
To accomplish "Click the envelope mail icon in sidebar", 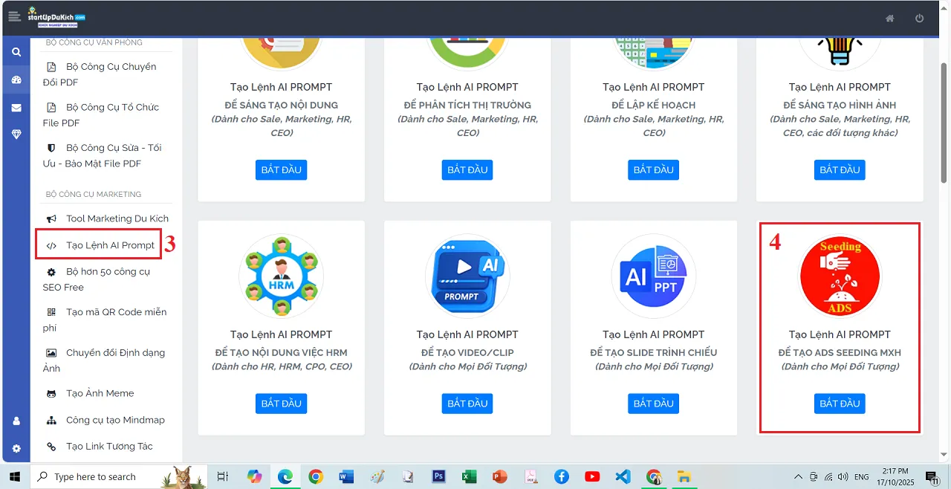I will pyautogui.click(x=16, y=108).
